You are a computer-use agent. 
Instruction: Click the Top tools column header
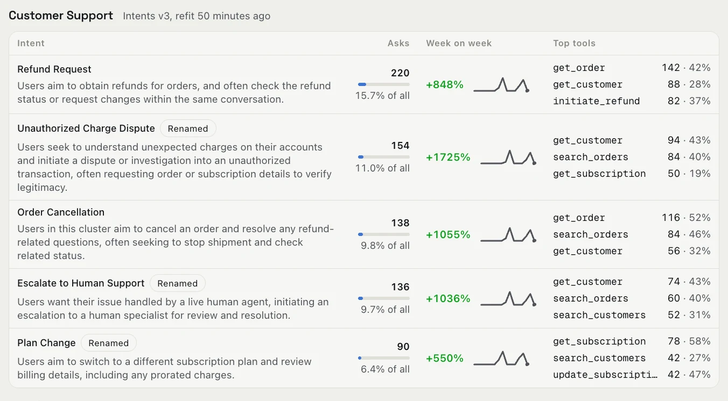574,44
